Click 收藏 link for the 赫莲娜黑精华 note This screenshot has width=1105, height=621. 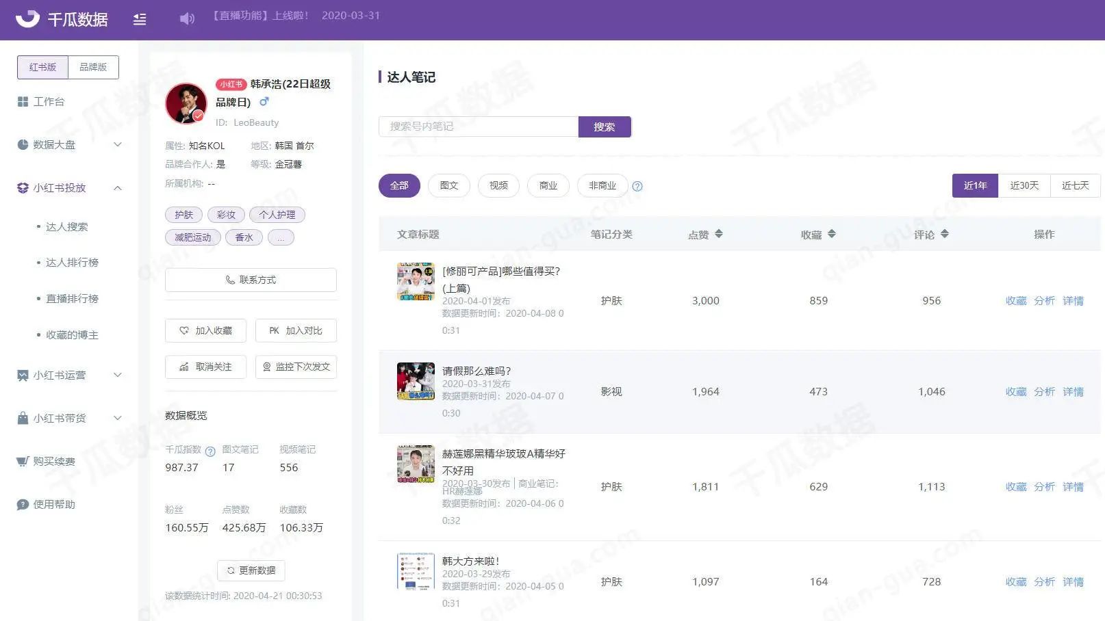coord(1016,487)
